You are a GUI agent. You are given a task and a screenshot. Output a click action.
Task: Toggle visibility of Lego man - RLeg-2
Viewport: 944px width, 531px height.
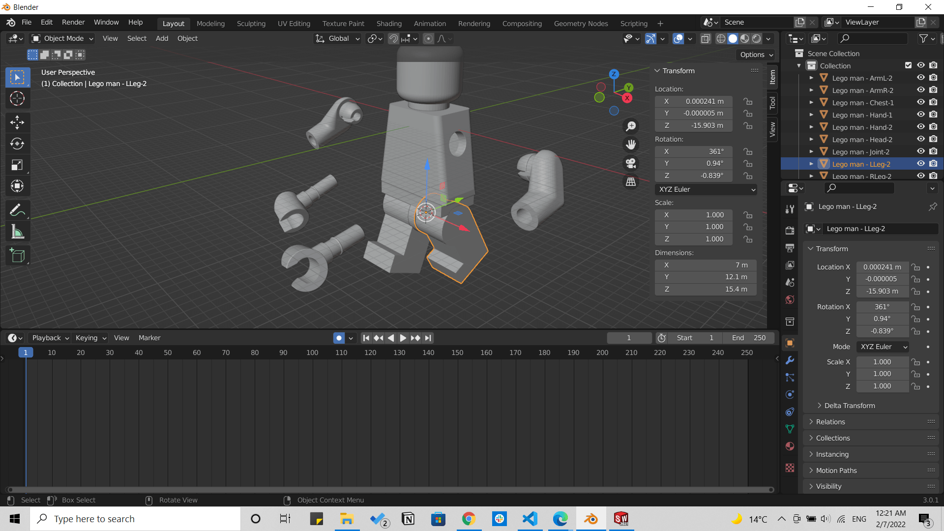click(920, 177)
